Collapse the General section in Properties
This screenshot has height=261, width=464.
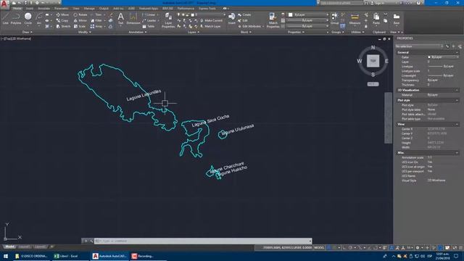click(457, 52)
